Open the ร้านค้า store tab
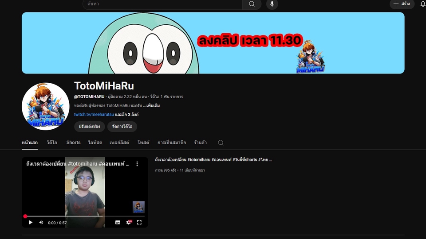 (200, 143)
